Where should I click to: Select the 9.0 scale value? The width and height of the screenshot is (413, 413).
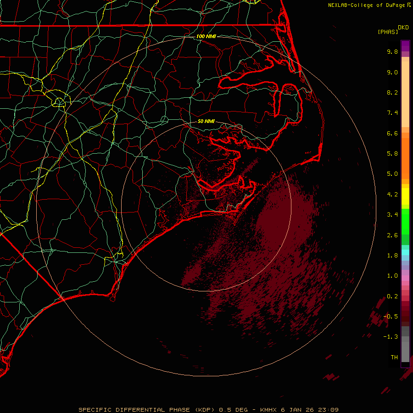click(392, 72)
